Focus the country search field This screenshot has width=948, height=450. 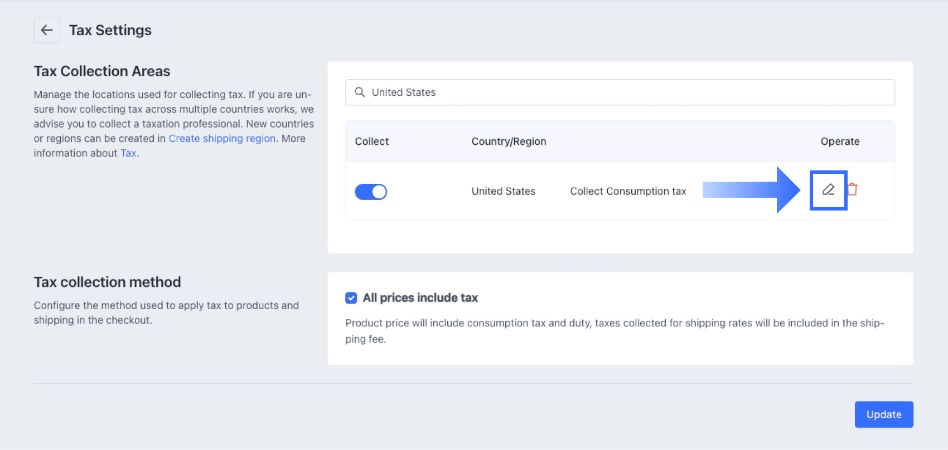[620, 92]
